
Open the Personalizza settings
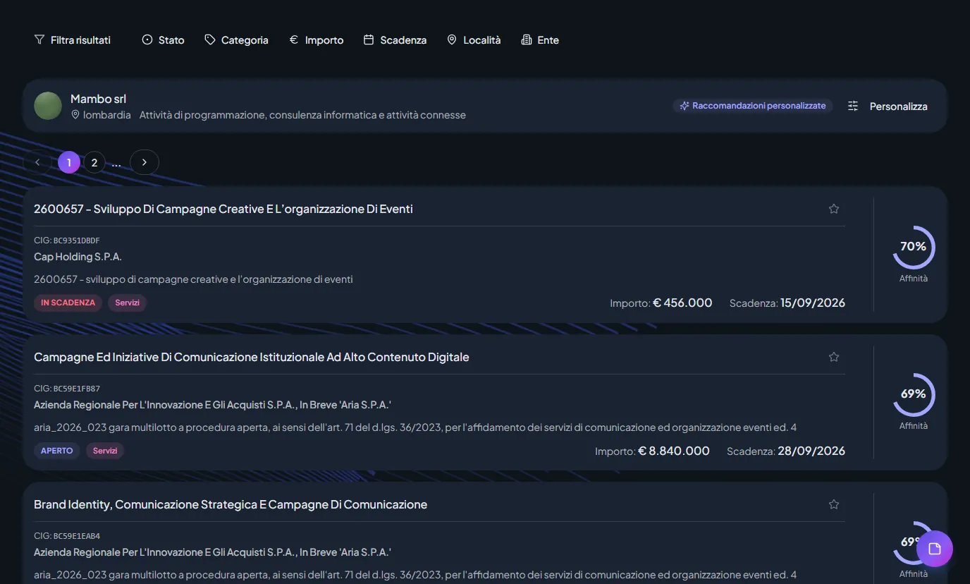click(x=888, y=106)
